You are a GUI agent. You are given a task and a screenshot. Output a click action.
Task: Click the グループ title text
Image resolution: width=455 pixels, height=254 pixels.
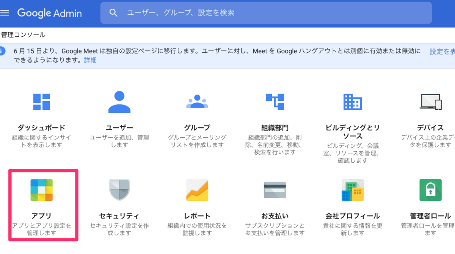(197, 127)
